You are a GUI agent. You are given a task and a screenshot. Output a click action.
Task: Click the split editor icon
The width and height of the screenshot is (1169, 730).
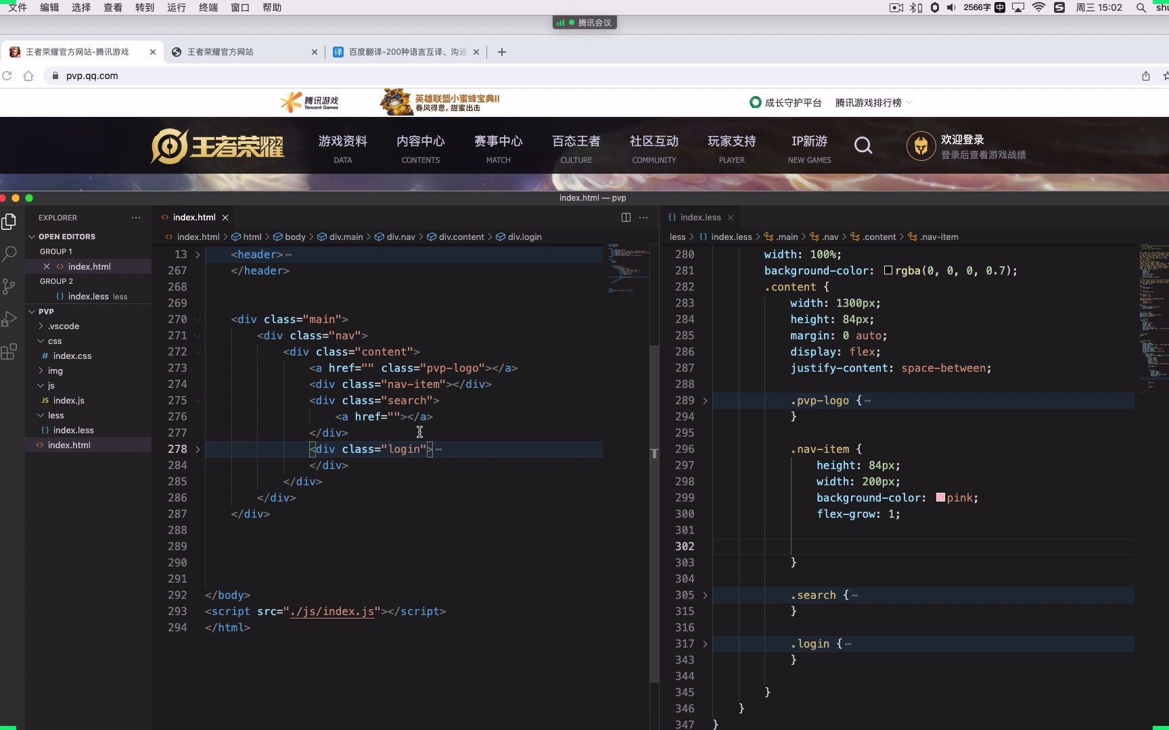tap(626, 217)
